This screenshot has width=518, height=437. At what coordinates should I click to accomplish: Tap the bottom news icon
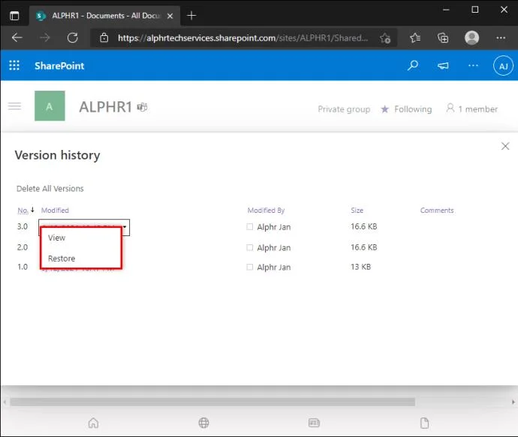[314, 423]
